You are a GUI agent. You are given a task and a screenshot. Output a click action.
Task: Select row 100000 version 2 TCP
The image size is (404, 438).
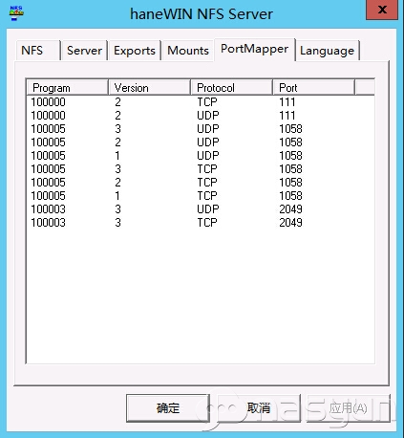point(201,102)
